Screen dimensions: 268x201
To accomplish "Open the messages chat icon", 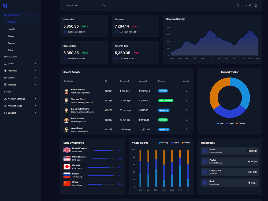I will point(244,5).
